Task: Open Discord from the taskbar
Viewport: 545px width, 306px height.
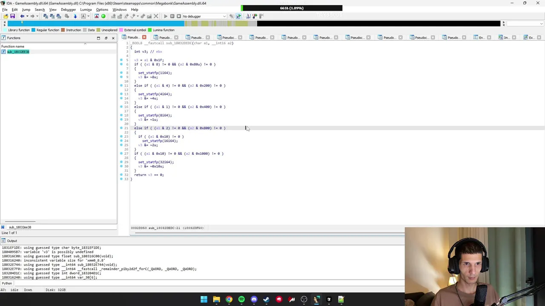Action: coord(254,299)
